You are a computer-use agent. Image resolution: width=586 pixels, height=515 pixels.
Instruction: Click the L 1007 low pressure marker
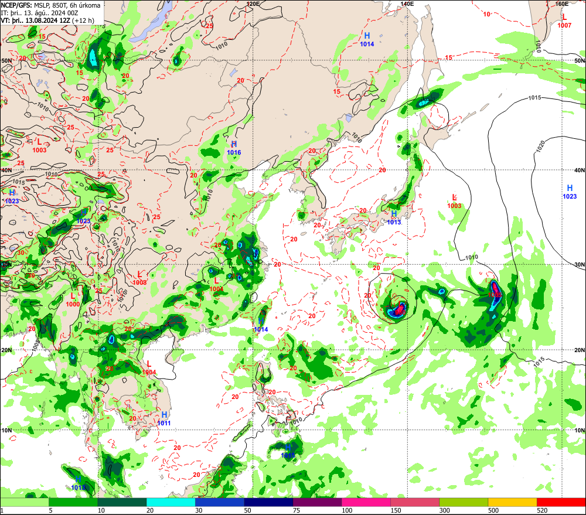(x=564, y=21)
